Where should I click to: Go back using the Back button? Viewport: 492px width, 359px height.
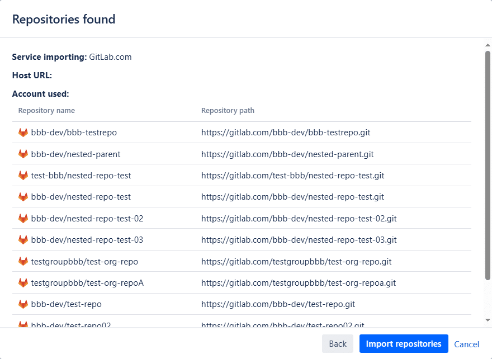coord(337,344)
